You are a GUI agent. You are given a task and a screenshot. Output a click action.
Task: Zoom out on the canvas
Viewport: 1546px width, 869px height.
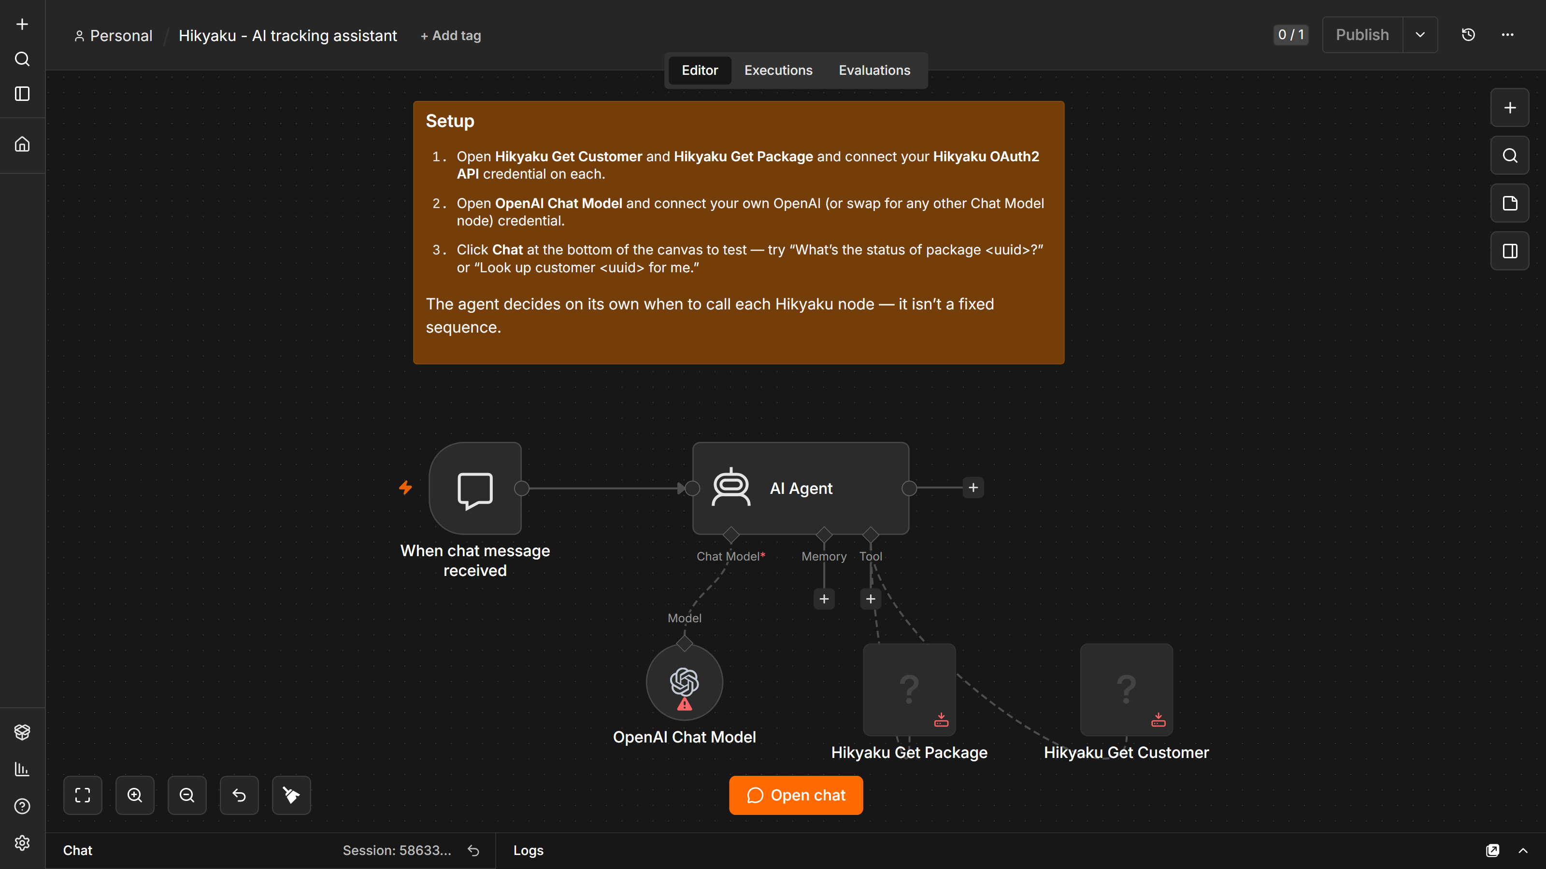(x=187, y=795)
